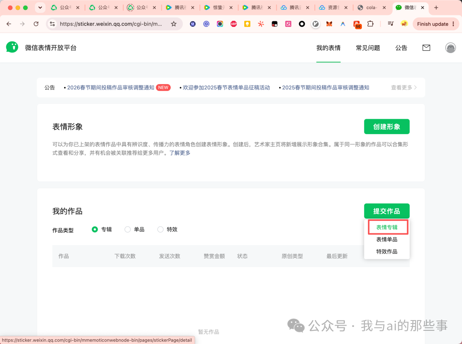Click the 发送次数 column header
The height and width of the screenshot is (344, 462).
169,256
